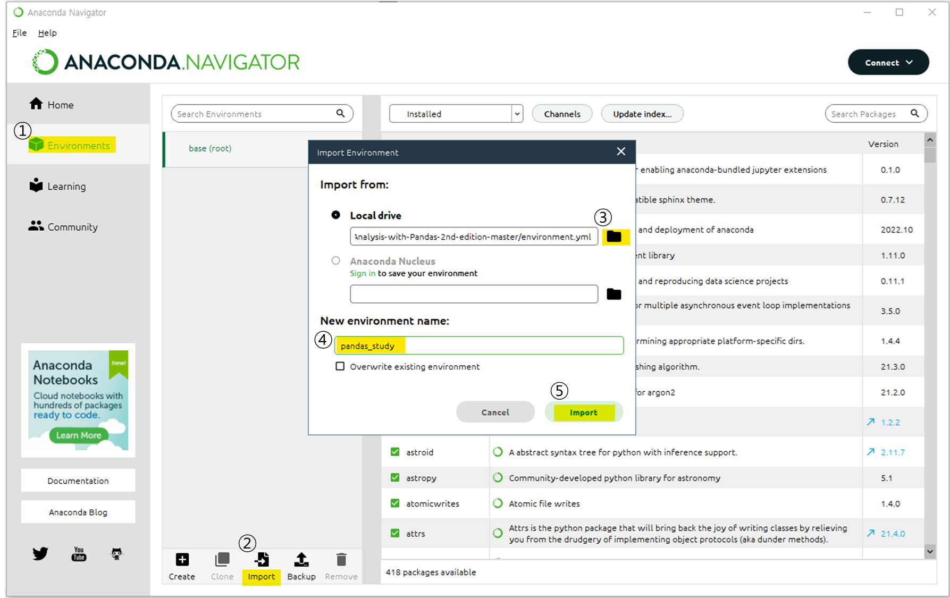Click the atomicwrites package name
The height and width of the screenshot is (598, 950).
pos(433,503)
